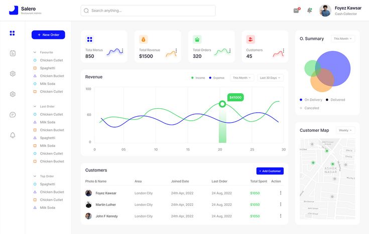369x234 pixels.
Task: Toggle the On Delivery legend item
Action: click(x=311, y=100)
